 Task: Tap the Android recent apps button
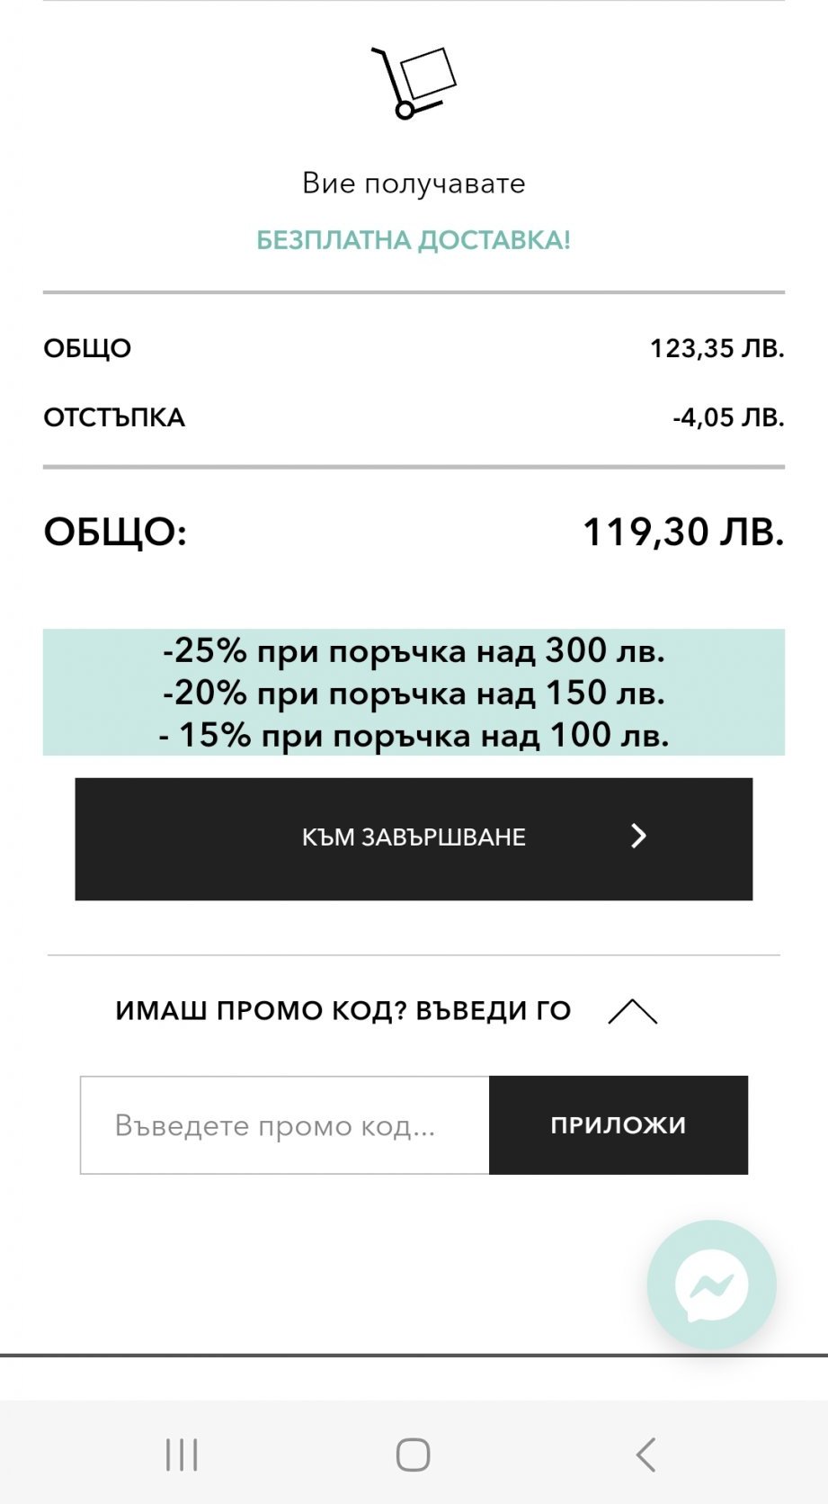(182, 1455)
